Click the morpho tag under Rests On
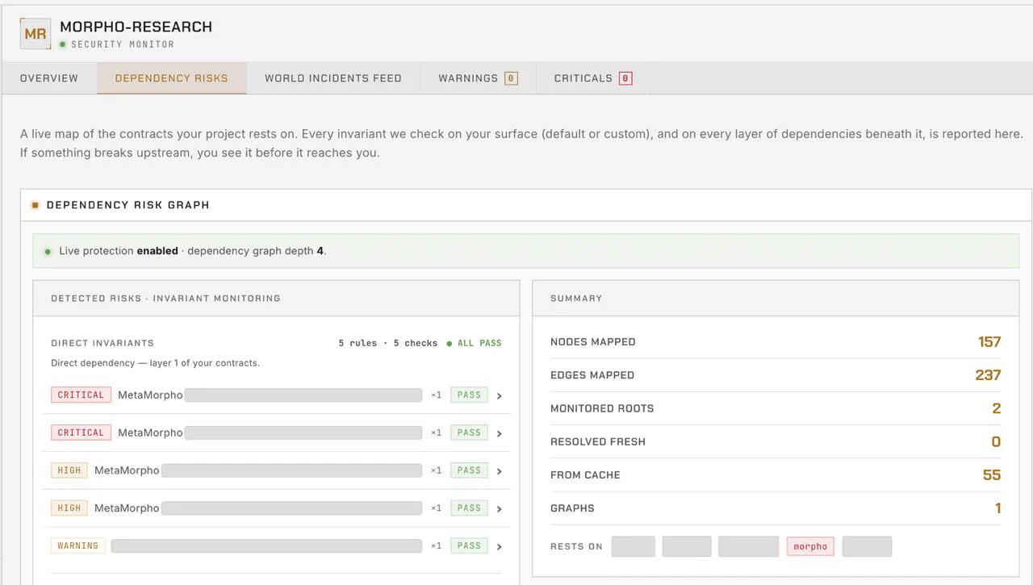This screenshot has height=585, width=1033. click(x=810, y=546)
